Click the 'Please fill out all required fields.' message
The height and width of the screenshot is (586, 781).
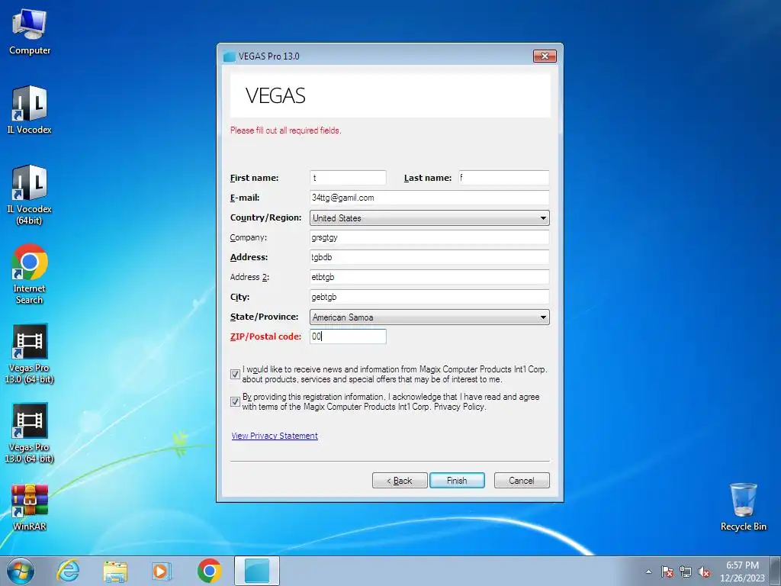[285, 130]
